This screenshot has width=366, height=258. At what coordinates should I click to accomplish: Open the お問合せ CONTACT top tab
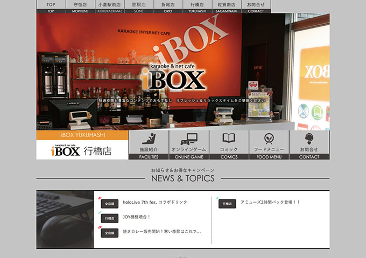pos(256,6)
